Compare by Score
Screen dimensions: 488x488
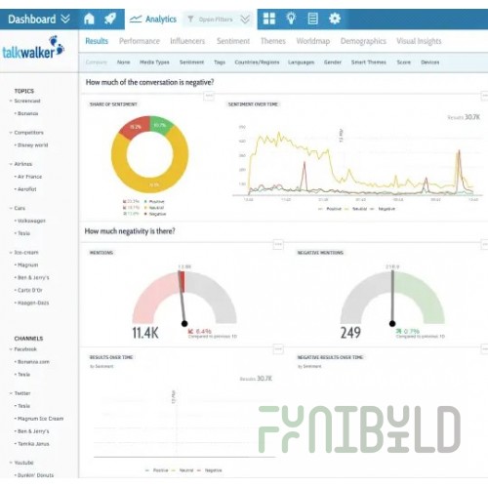(404, 62)
